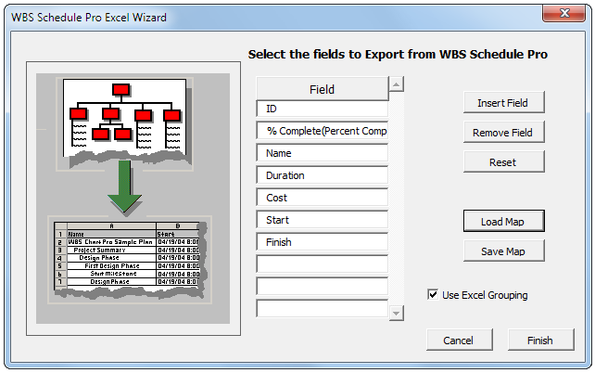Select the Name field row
This screenshot has width=595, height=373.
coord(323,153)
